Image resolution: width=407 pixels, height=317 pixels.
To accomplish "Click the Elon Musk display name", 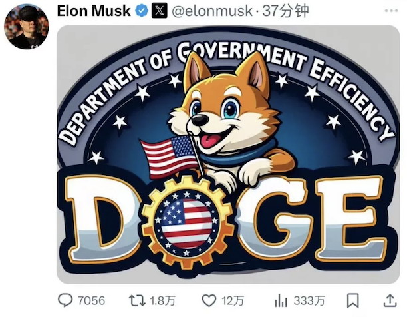I will click(x=94, y=11).
